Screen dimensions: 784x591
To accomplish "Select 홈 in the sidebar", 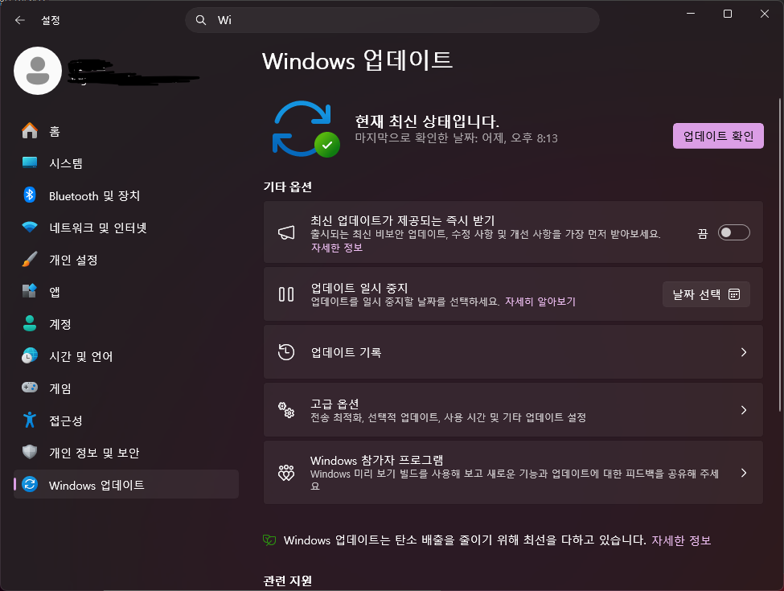I will tap(126, 131).
